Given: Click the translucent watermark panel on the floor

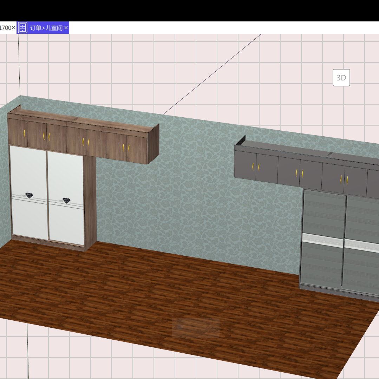Looking at the screenshot, I should coord(195,327).
